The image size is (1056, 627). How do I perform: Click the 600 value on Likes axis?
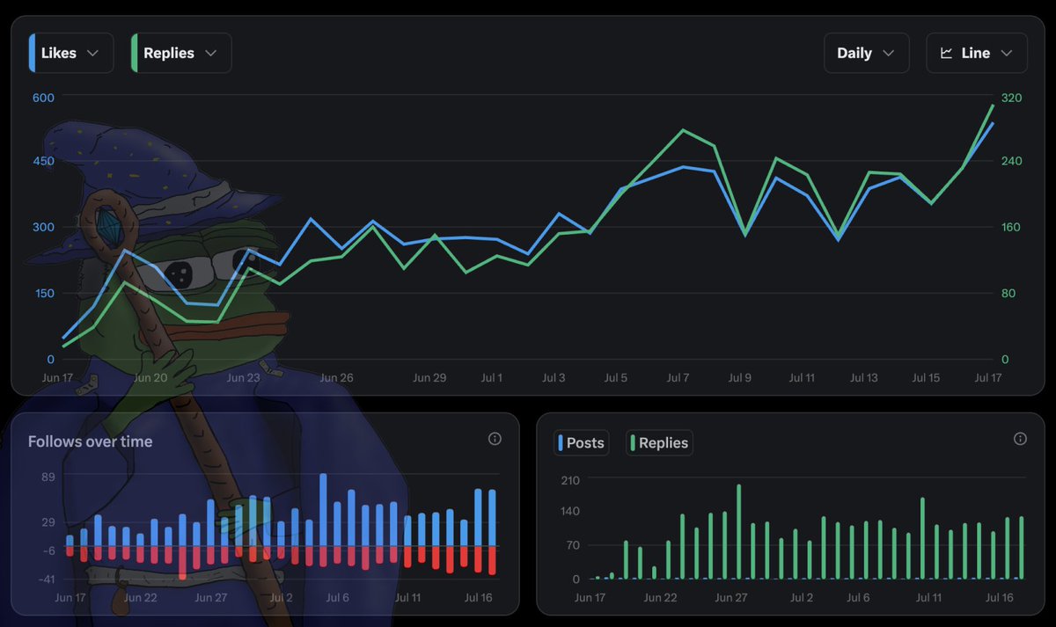point(44,98)
